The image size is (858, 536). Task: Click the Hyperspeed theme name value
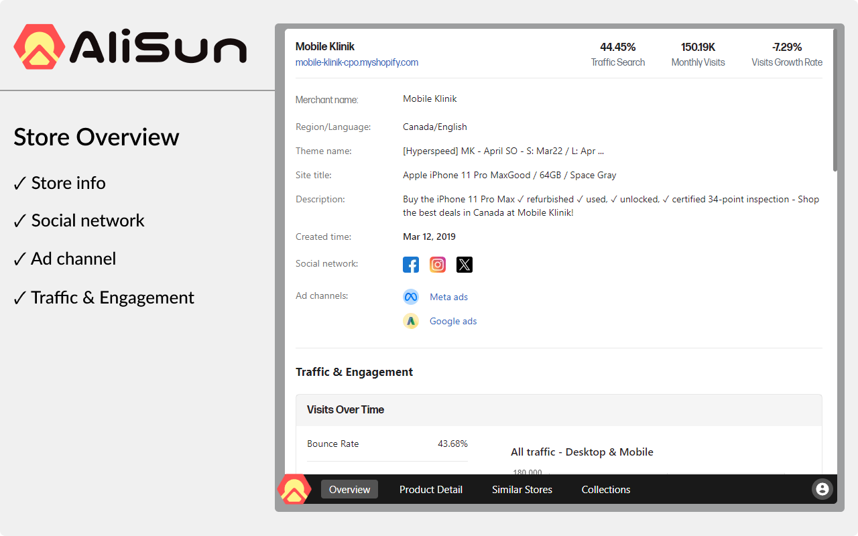coord(503,151)
